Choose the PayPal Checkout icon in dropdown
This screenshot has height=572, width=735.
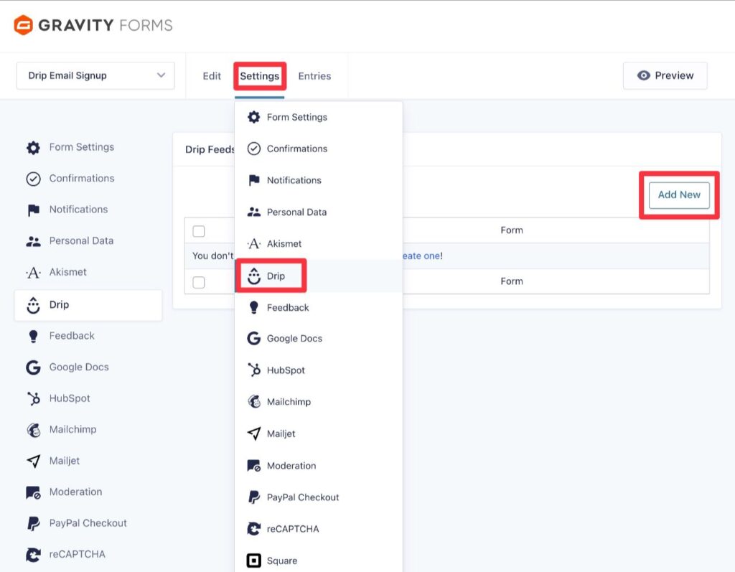point(254,497)
